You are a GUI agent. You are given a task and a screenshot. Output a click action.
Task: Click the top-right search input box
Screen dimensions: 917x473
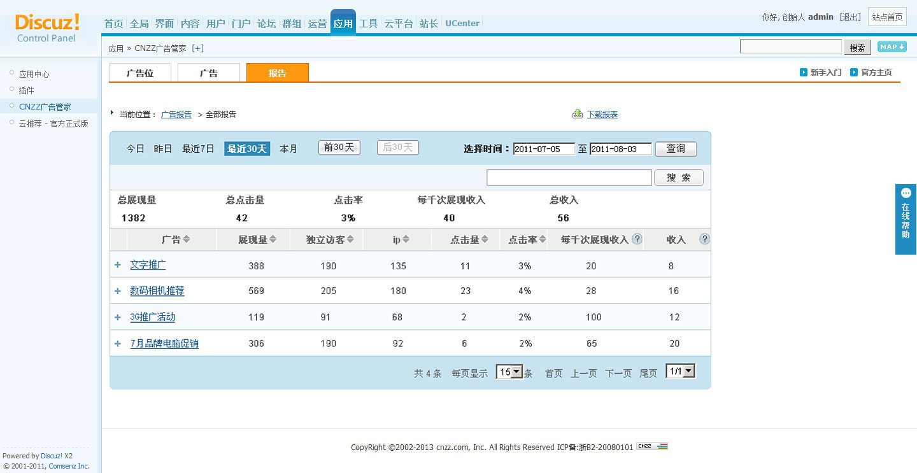point(791,46)
